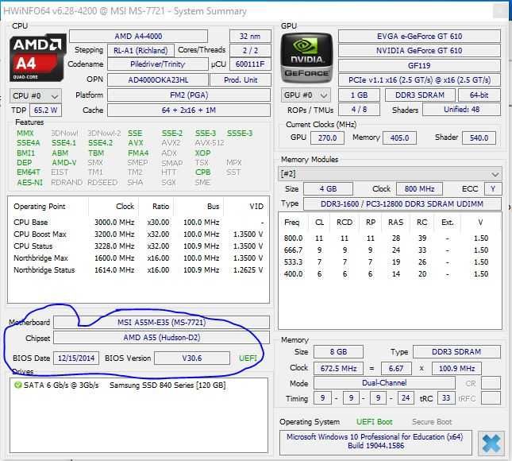Select the RL-A1 (Richland) stepping field
This screenshot has height=461, width=512.
[x=141, y=50]
